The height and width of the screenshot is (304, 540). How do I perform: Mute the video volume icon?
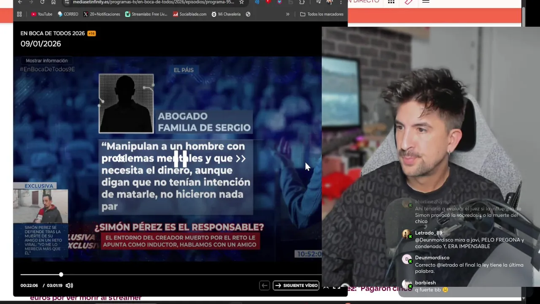(x=69, y=285)
